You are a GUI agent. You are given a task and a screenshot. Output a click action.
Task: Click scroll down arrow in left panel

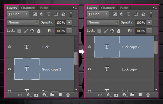(x=76, y=90)
